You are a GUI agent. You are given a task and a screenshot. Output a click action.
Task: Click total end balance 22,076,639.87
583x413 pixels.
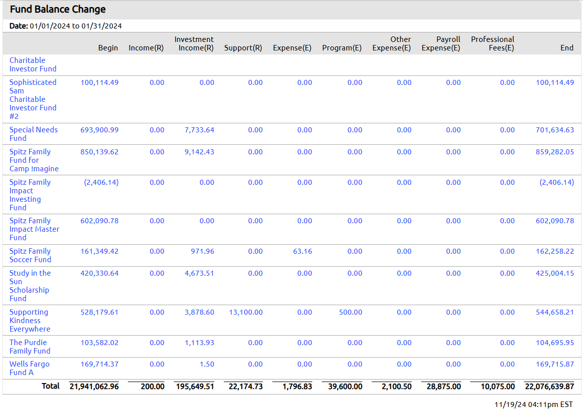550,387
